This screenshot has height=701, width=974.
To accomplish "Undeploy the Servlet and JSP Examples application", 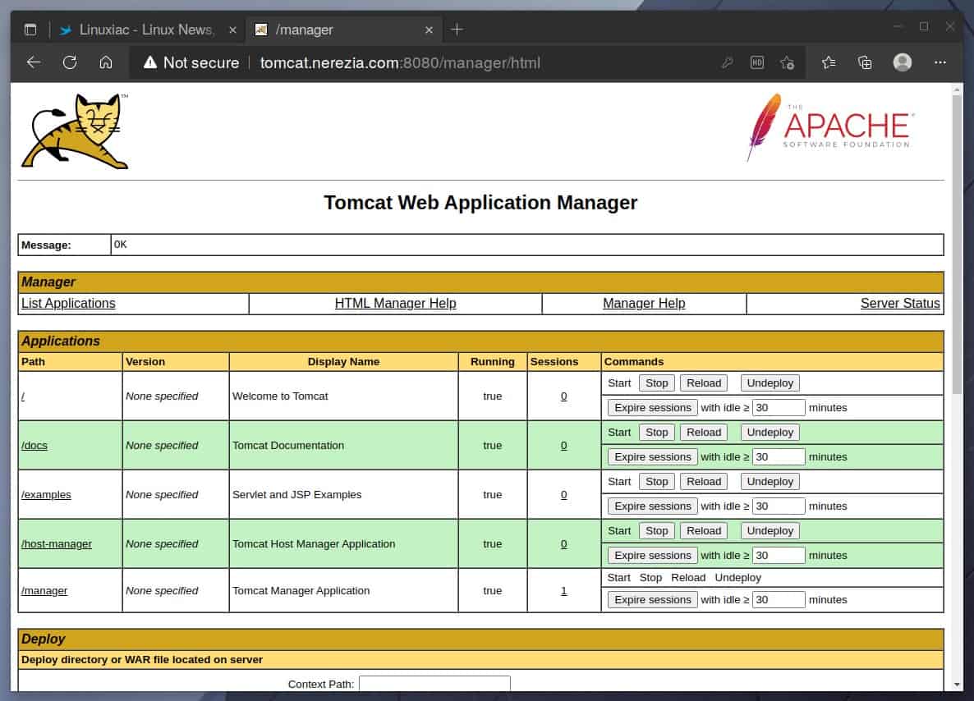I will tap(770, 481).
